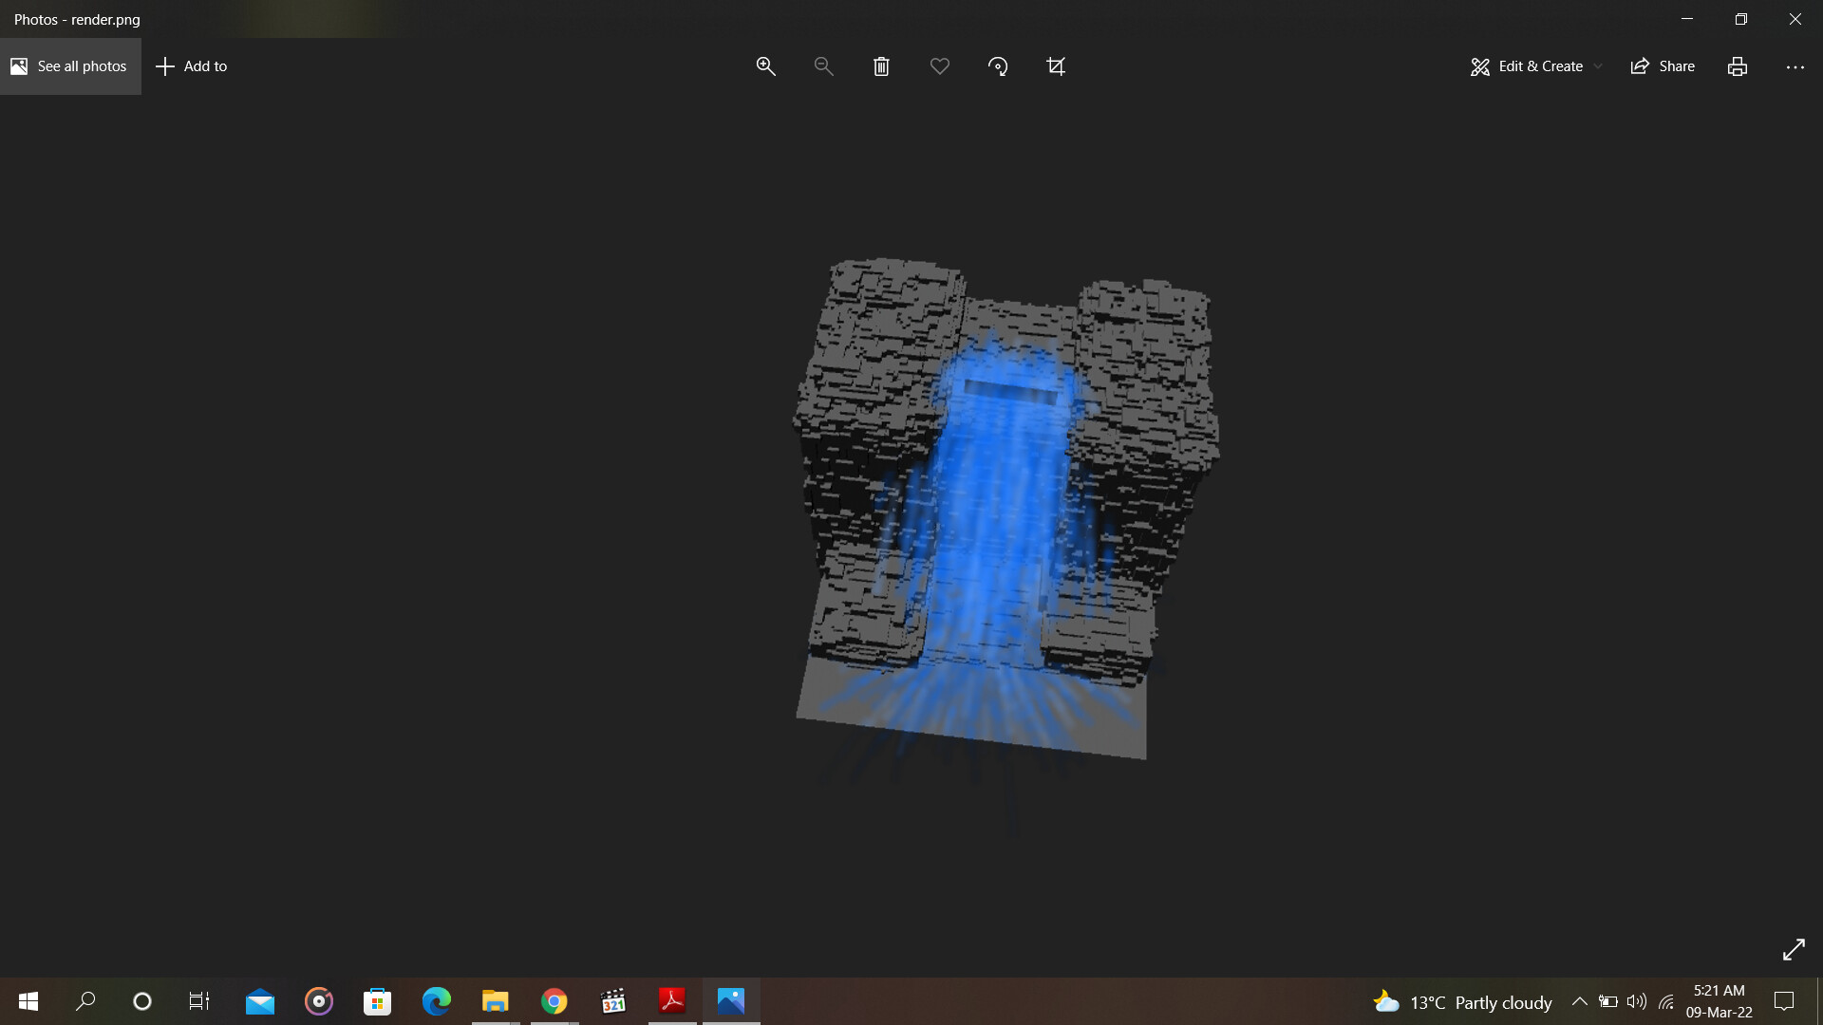Delete render.png

tap(881, 66)
